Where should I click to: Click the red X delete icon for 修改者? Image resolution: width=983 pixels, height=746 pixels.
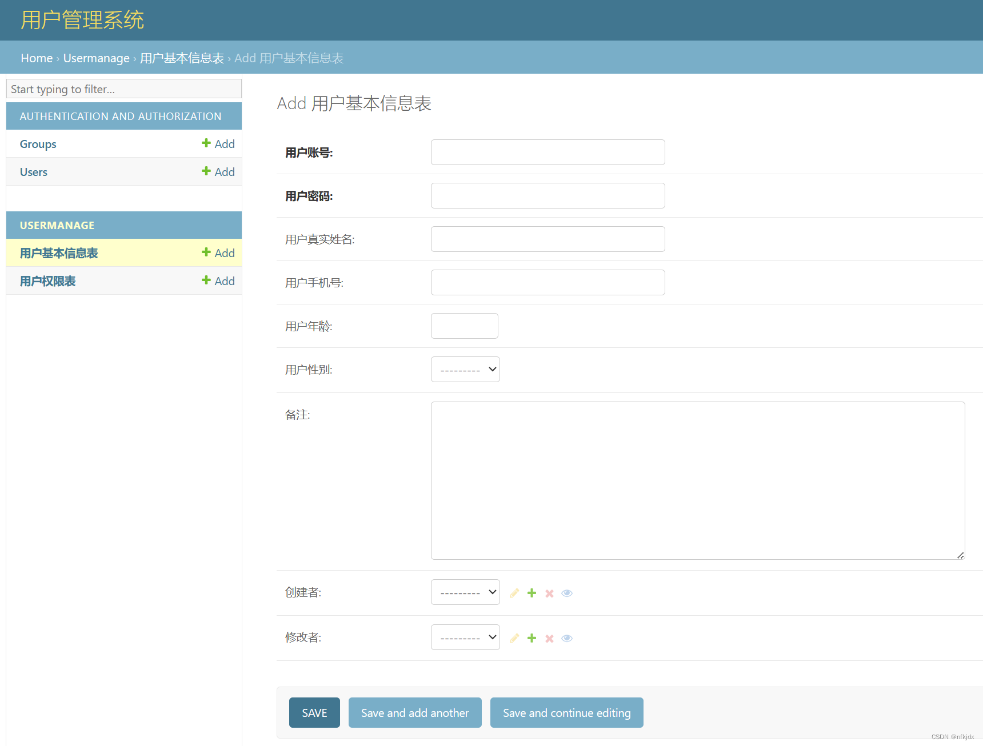pos(549,637)
